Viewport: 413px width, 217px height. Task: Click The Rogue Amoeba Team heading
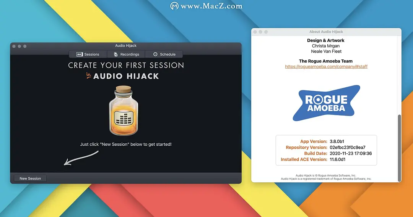tap(326, 61)
